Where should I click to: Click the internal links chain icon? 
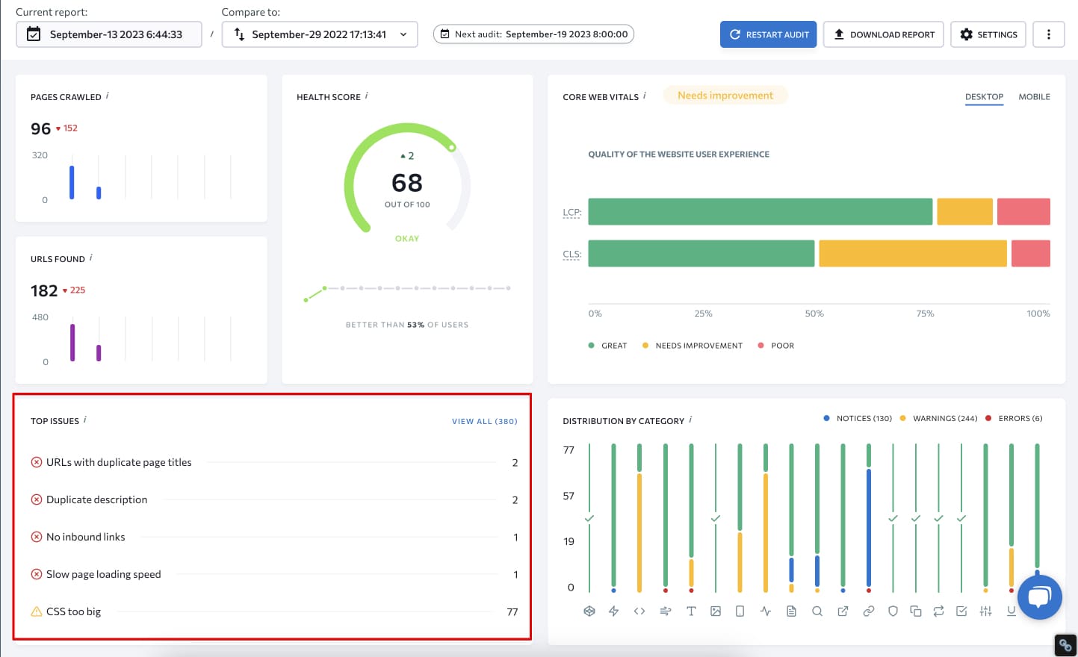point(868,611)
